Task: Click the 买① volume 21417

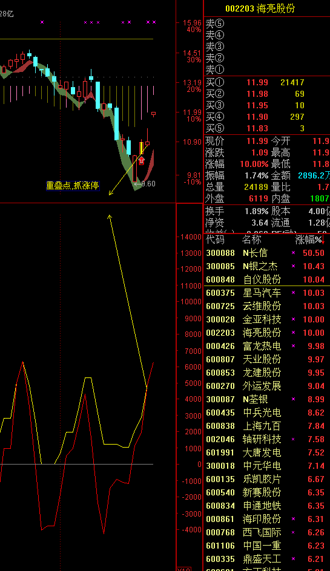Action: [x=292, y=82]
